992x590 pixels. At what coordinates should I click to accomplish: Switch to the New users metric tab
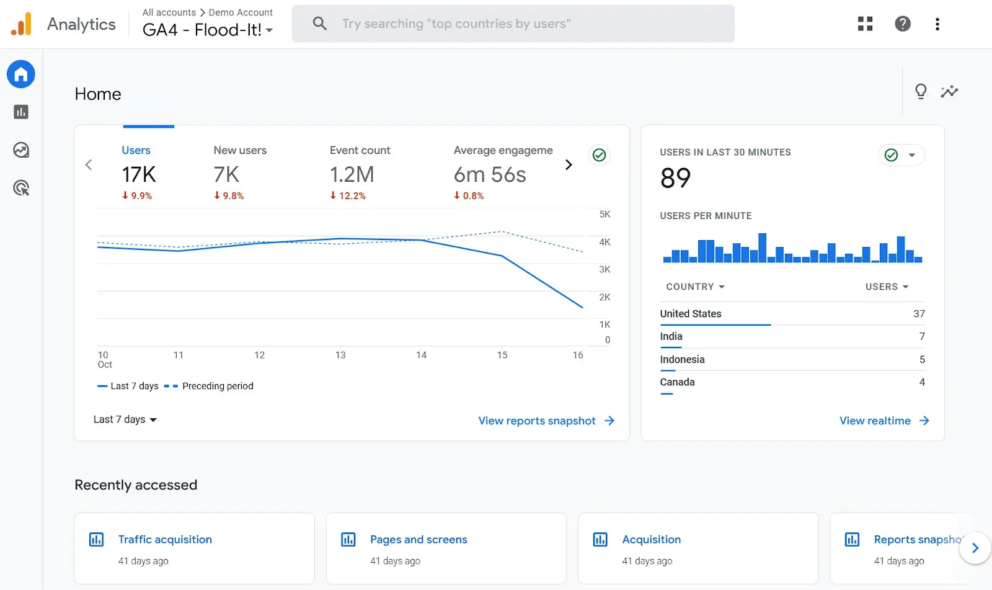(240, 150)
